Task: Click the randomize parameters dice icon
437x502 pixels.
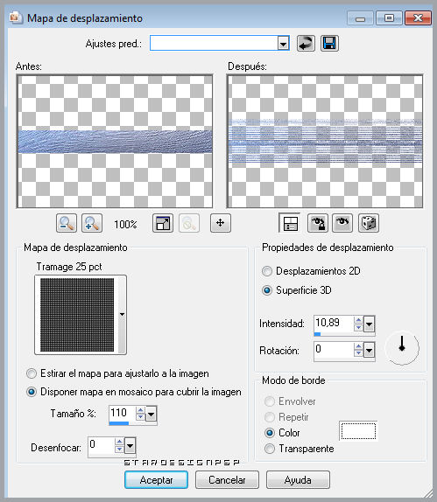Action: point(369,223)
